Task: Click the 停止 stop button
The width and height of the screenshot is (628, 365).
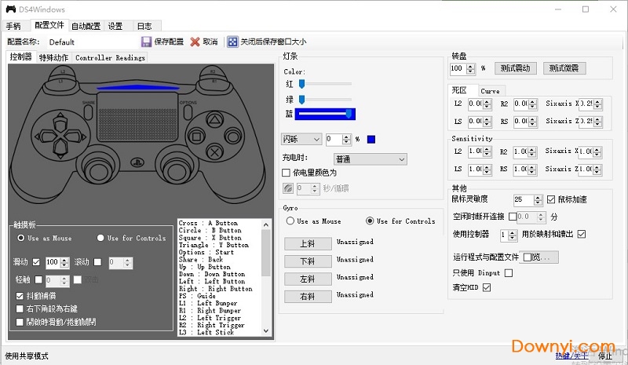Action: tap(605, 356)
